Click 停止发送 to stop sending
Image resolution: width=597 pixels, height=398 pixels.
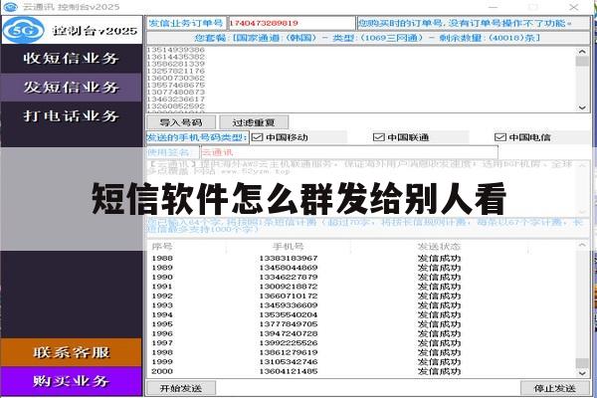click(x=555, y=388)
